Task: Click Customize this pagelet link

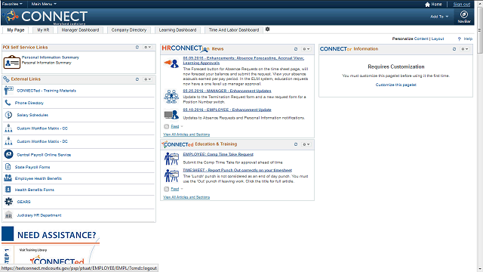Action: [x=395, y=85]
